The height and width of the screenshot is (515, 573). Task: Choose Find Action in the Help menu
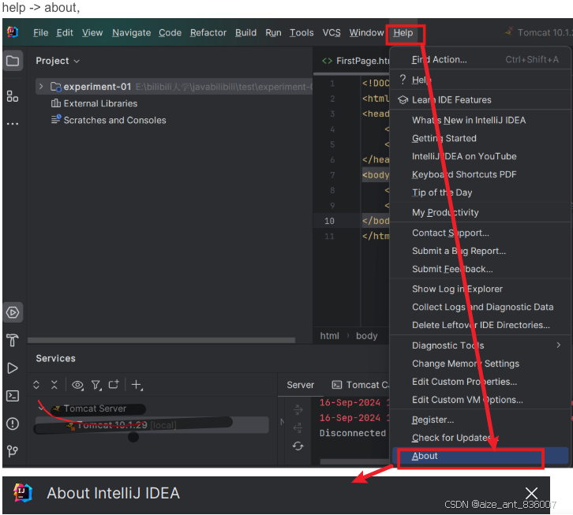pos(481,59)
